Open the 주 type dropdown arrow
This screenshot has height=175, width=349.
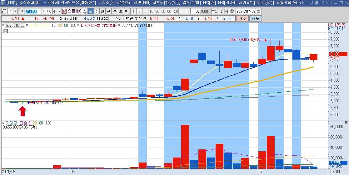[15, 11]
